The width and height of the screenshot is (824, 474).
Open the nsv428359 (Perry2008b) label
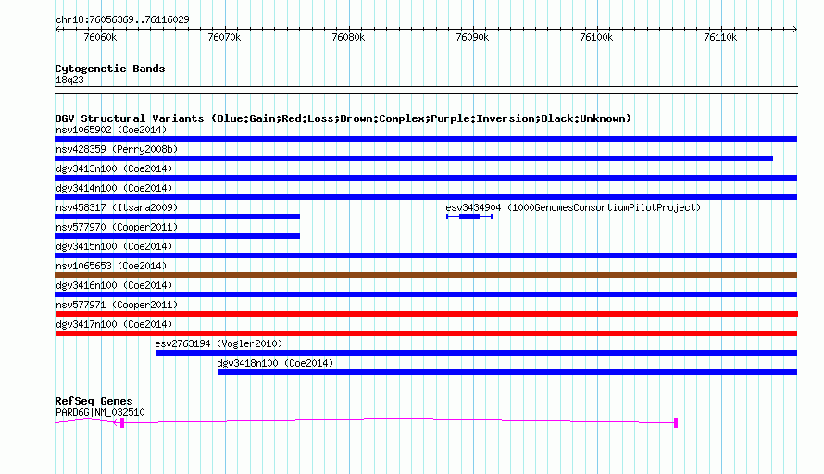pos(117,149)
